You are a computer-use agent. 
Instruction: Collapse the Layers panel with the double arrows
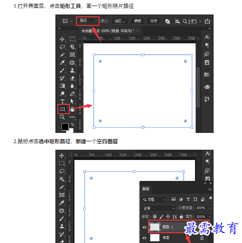(205, 183)
